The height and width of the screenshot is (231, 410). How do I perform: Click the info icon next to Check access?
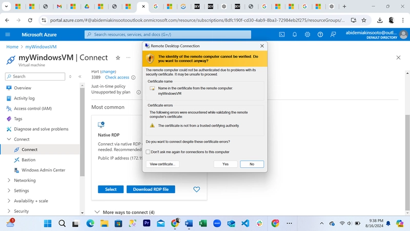coord(133,78)
